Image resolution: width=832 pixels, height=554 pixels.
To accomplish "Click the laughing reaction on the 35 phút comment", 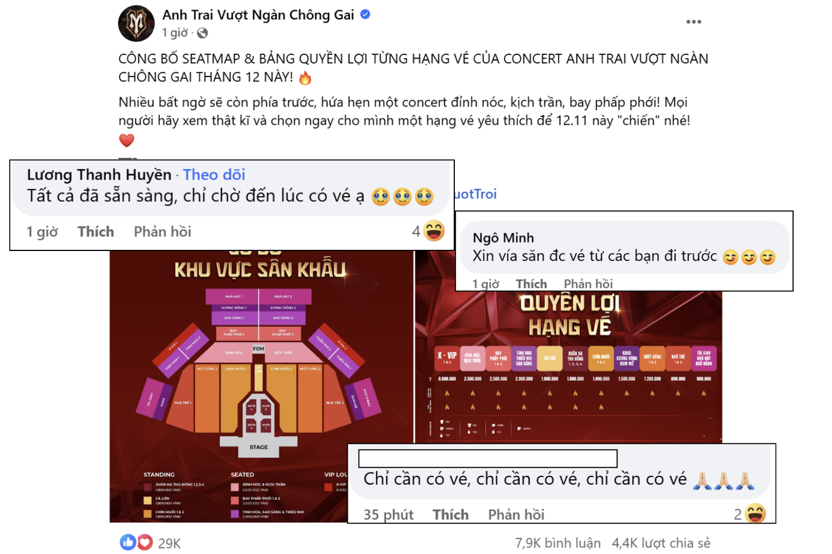I will coord(755,513).
